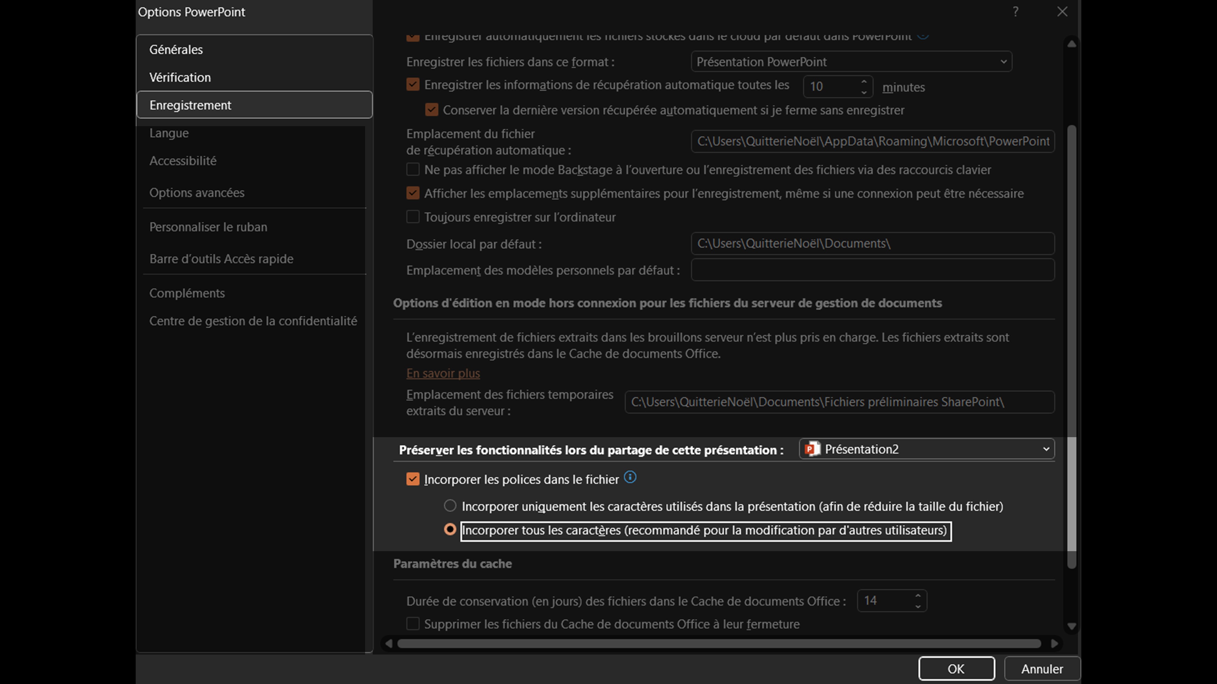
Task: Click the horizontal scrollbar right arrow
Action: pos(1054,643)
